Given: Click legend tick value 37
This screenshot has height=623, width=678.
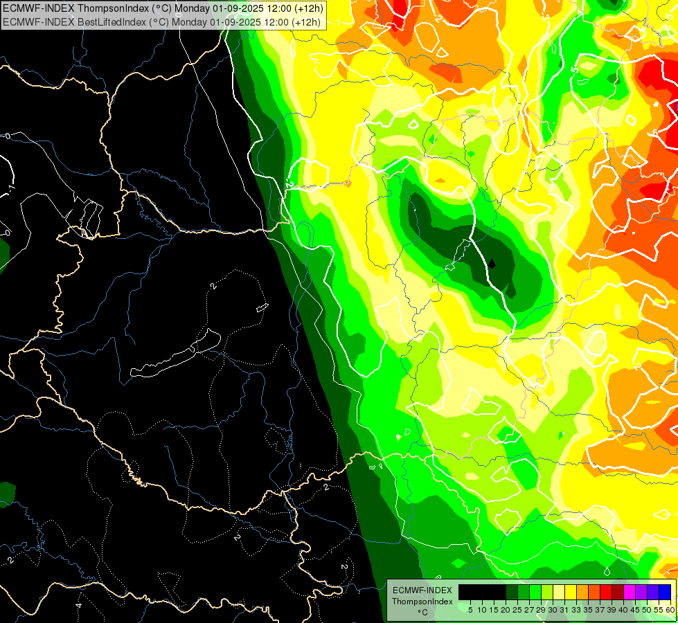Looking at the screenshot, I should [600, 610].
